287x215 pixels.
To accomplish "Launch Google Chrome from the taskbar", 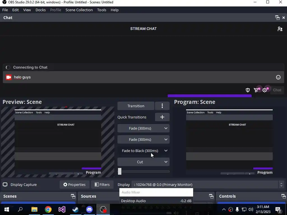I will (x=48, y=209).
